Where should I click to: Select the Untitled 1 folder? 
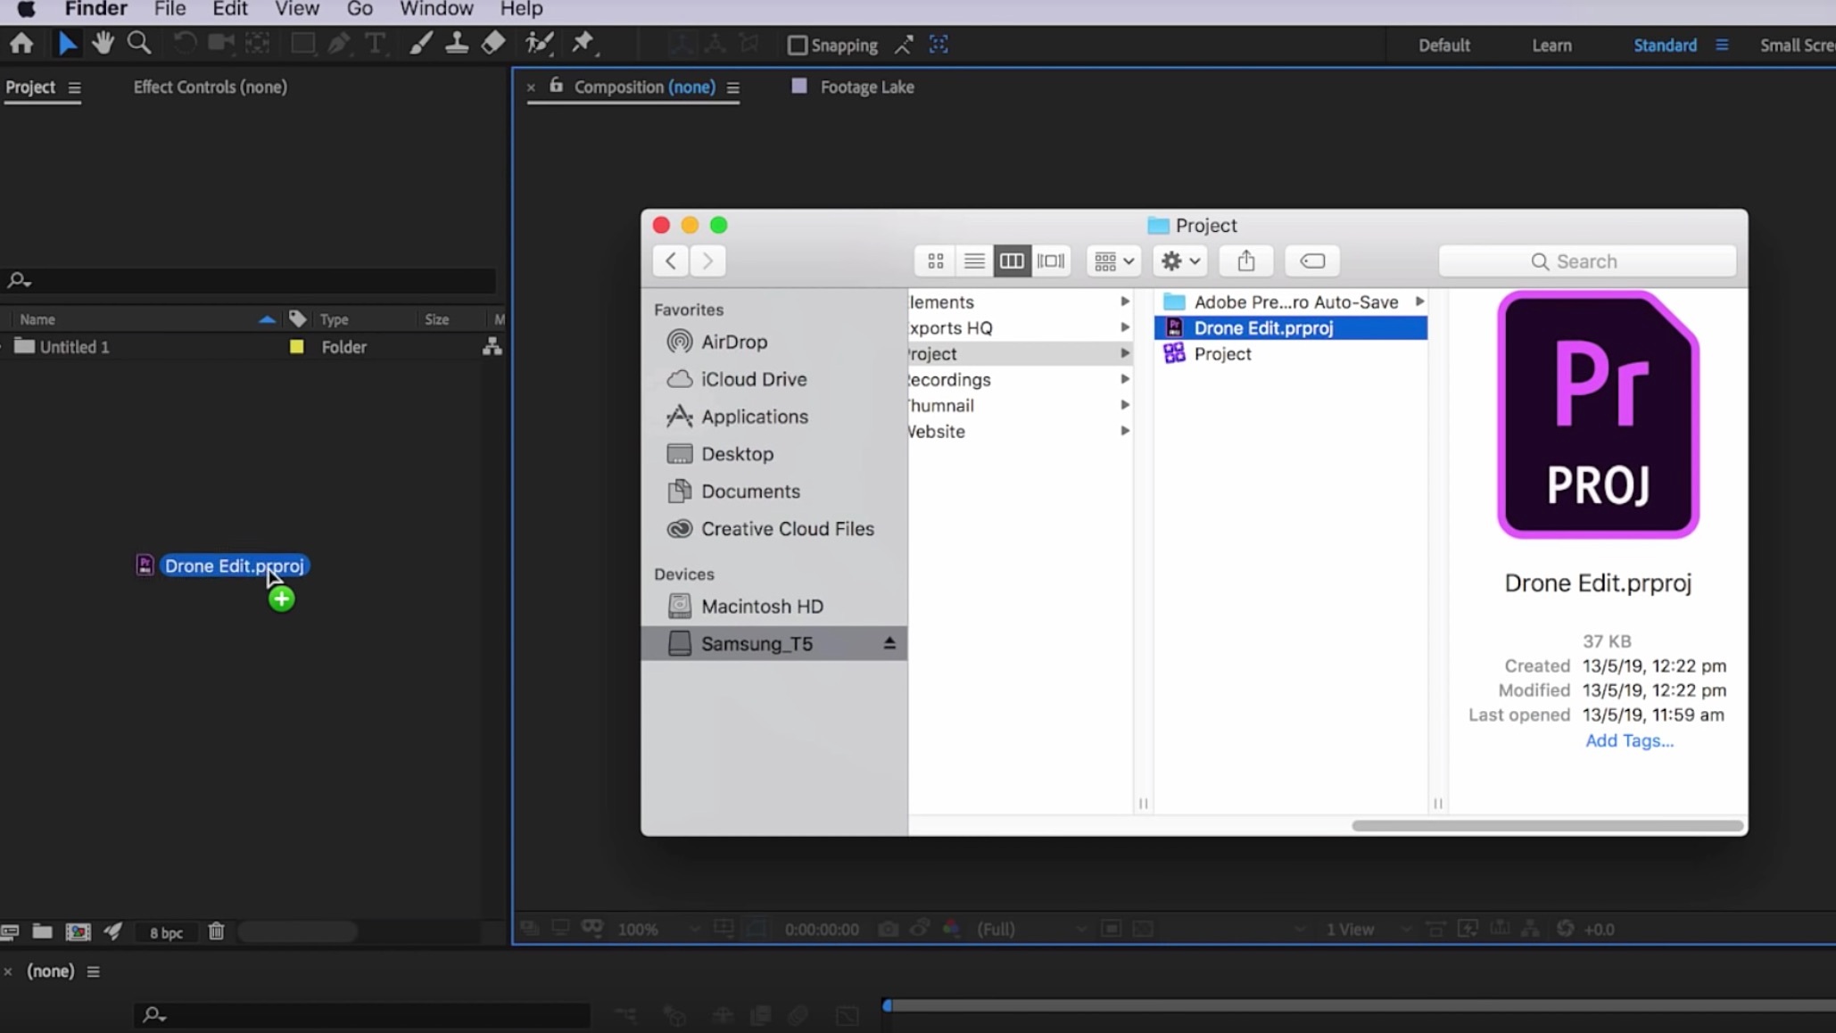[74, 347]
